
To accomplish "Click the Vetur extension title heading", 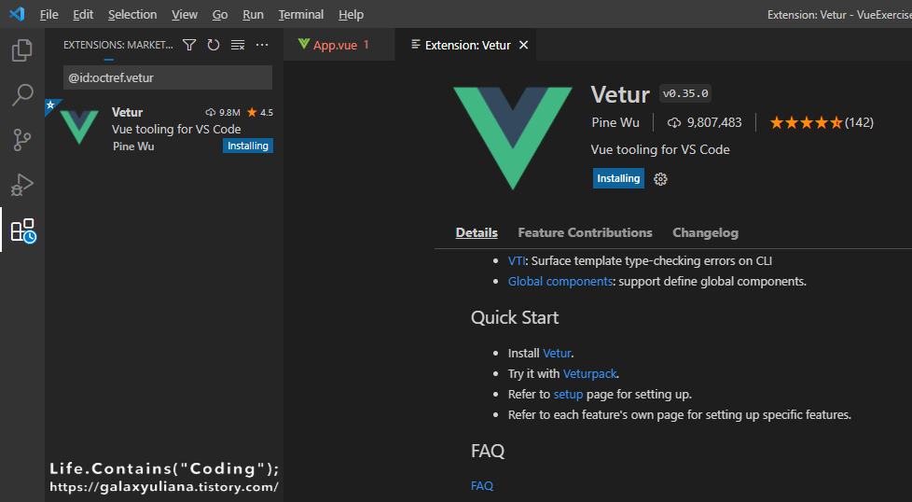I will click(x=620, y=94).
